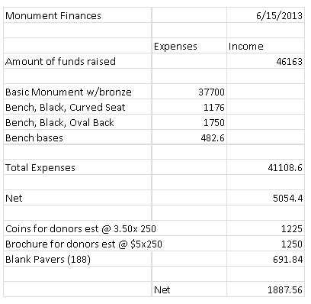Select the 1750 expense cell
311x304 pixels.
tap(189, 122)
